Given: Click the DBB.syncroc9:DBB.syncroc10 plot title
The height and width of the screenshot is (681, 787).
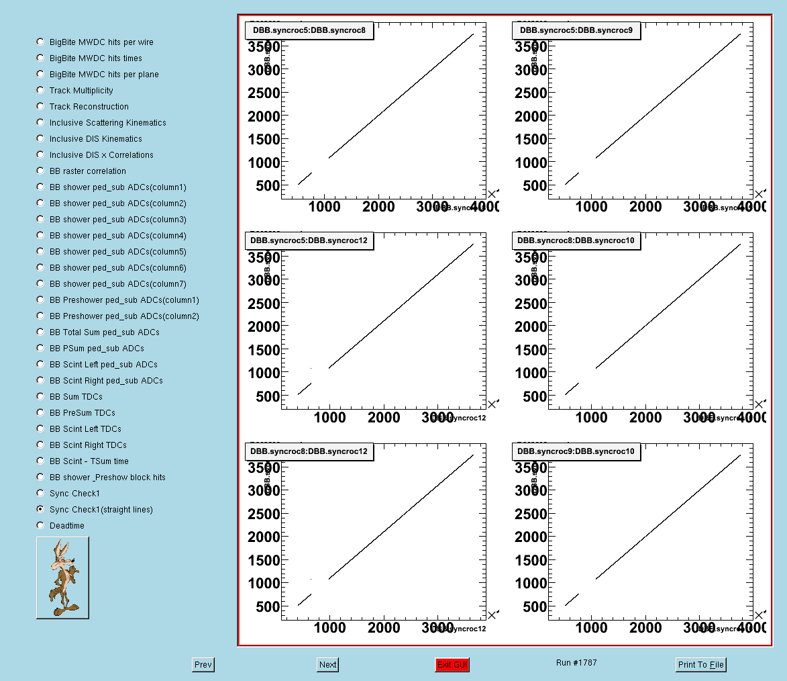Looking at the screenshot, I should [x=576, y=451].
